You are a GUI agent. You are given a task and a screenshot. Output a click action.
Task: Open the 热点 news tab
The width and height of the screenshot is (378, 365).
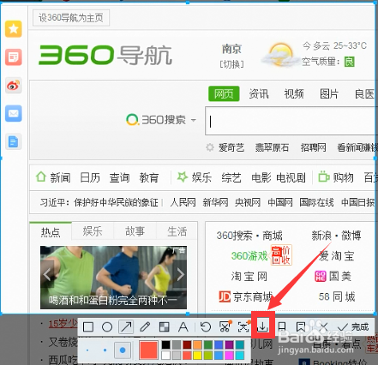click(51, 231)
